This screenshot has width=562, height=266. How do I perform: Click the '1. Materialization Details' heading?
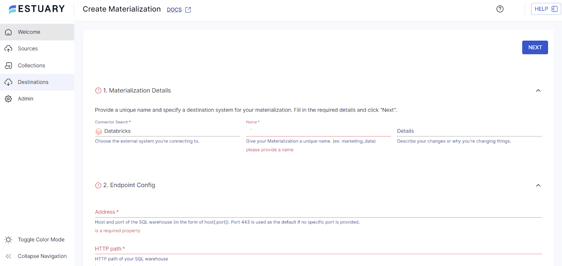137,91
